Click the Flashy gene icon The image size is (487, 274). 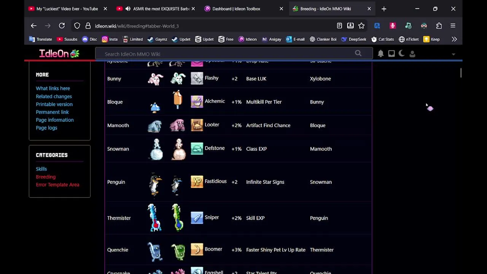point(197,78)
